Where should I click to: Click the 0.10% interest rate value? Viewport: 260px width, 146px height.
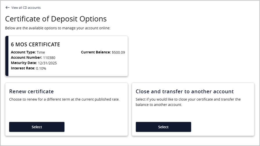tap(41, 69)
